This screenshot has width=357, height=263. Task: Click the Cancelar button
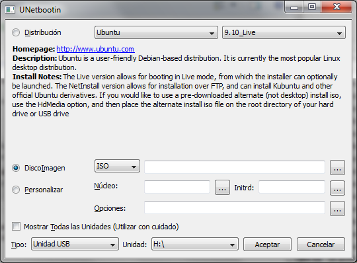321,244
